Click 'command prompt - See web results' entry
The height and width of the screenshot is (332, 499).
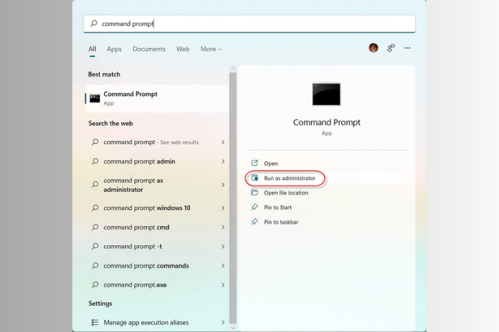pyautogui.click(x=157, y=142)
